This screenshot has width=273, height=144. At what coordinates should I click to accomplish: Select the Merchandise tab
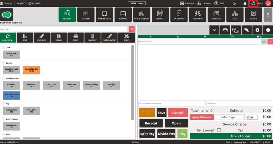[x=110, y=38]
